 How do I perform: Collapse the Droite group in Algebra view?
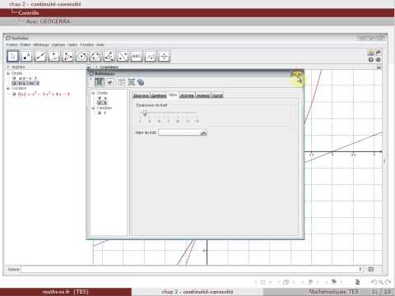click(8, 73)
